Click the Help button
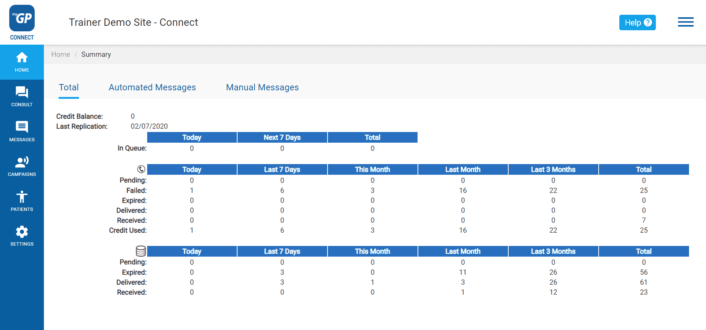Image resolution: width=706 pixels, height=330 pixels. tap(637, 22)
